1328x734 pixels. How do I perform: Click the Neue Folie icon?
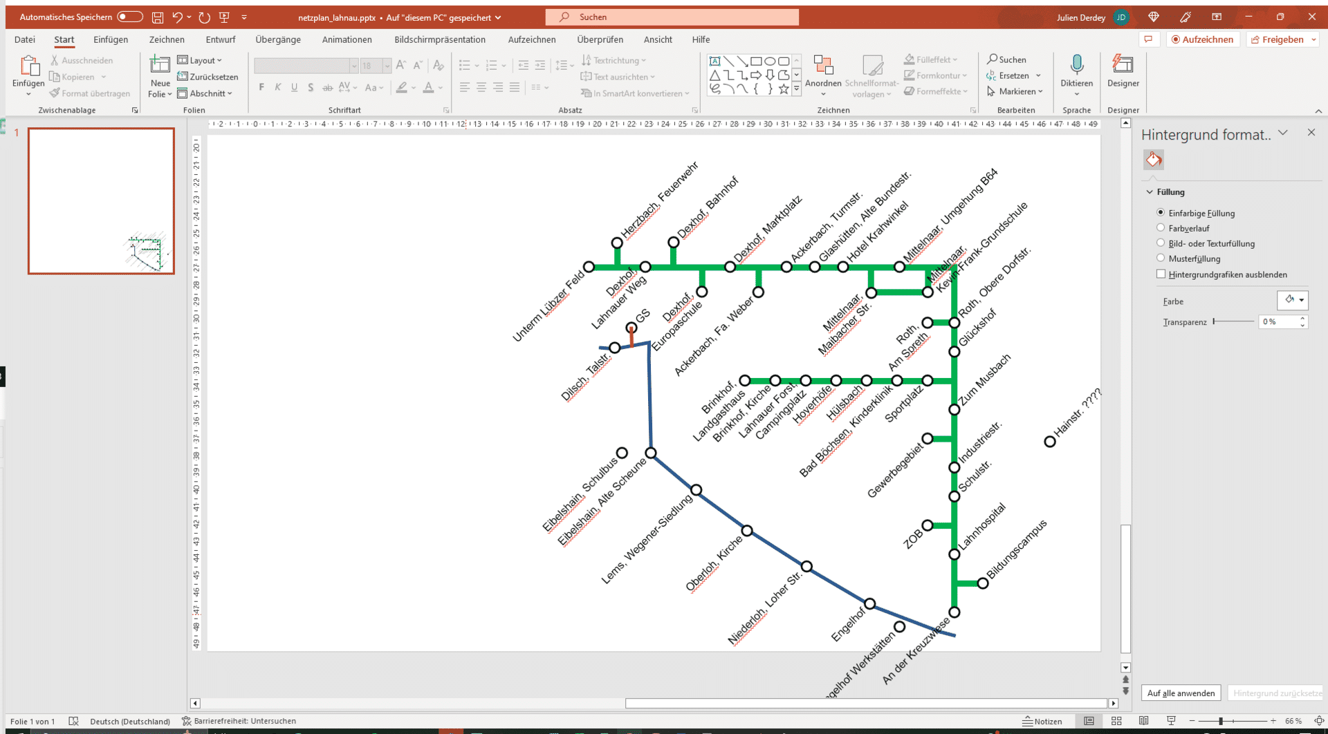tap(160, 66)
